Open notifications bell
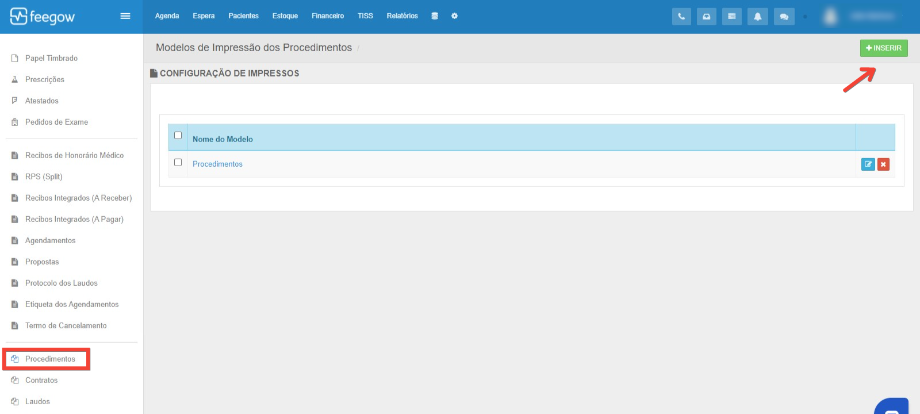This screenshot has height=414, width=920. click(x=758, y=17)
